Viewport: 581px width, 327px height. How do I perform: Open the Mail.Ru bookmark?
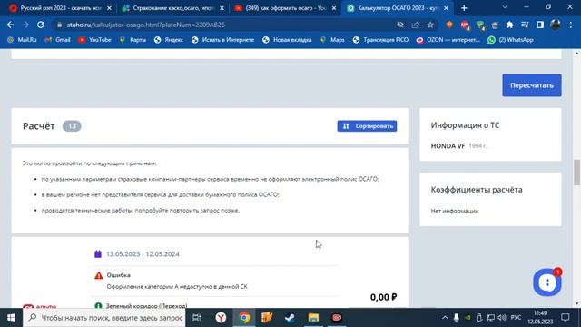click(x=22, y=40)
